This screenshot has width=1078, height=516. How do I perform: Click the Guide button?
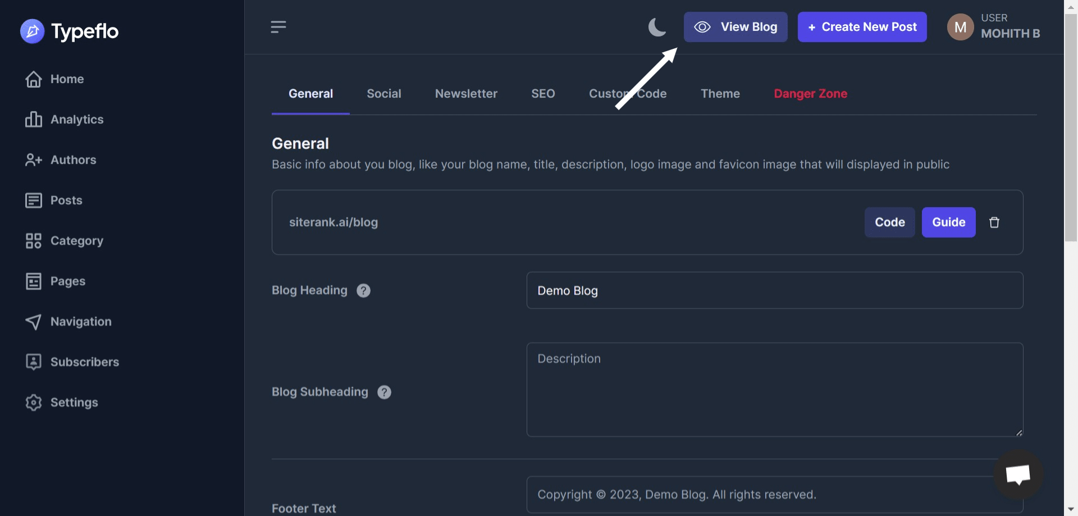coord(948,222)
